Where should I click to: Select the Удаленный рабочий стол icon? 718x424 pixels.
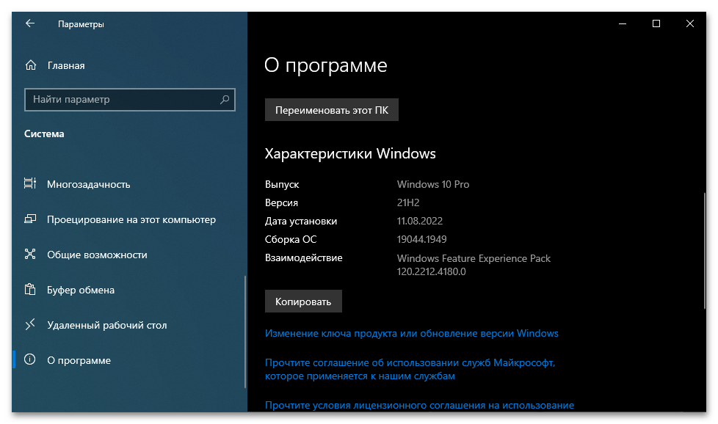point(30,325)
